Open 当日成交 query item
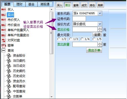Image resolution: width=127 pixels, height=99 pixels. (19, 66)
